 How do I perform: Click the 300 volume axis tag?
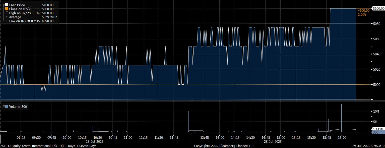(375, 132)
